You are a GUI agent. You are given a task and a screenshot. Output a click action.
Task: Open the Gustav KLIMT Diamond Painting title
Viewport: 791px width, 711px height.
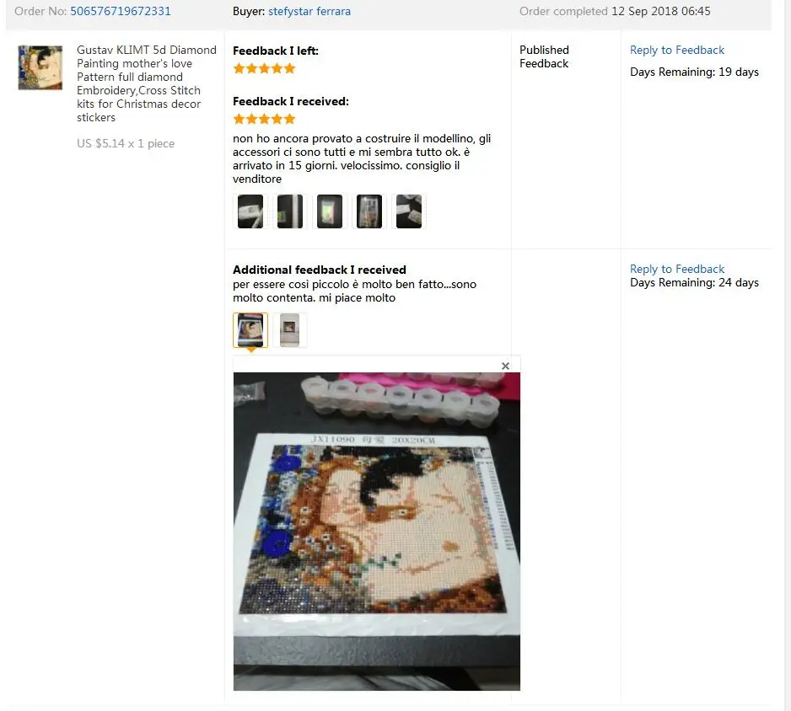point(146,83)
